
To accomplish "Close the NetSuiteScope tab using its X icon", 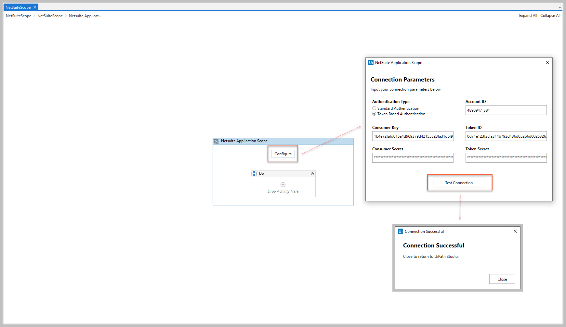I will tap(35, 7).
